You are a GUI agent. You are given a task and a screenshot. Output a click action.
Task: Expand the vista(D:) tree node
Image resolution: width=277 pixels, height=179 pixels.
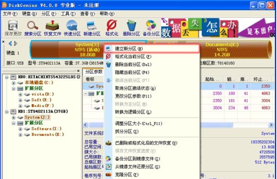20,95
